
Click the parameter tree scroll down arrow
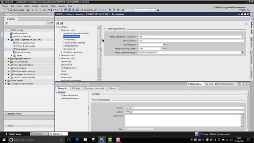[x=99, y=79]
